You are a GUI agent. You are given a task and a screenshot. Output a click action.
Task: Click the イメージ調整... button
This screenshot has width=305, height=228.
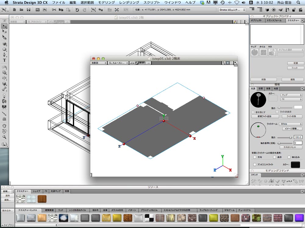click(292, 129)
